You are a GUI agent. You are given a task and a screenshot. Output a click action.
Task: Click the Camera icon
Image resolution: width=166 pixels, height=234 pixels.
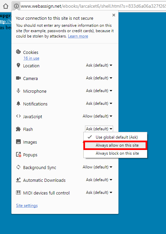pos(18,78)
